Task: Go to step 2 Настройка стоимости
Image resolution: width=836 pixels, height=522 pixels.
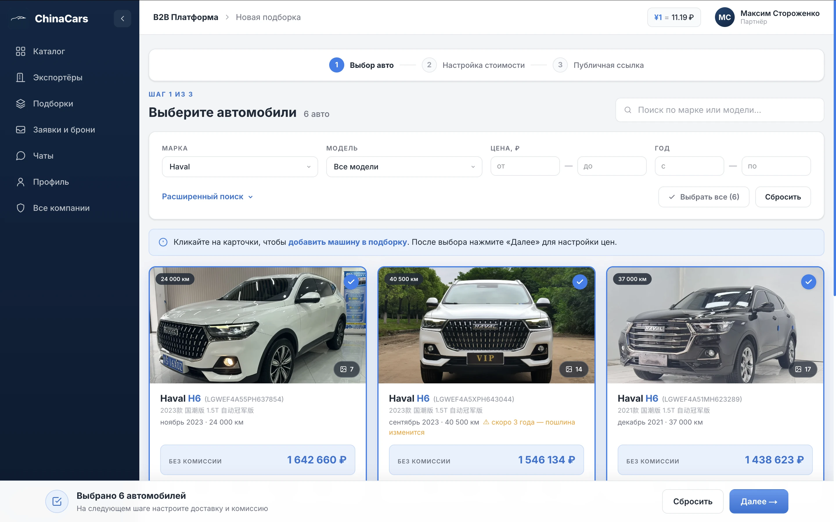Action: (x=473, y=65)
